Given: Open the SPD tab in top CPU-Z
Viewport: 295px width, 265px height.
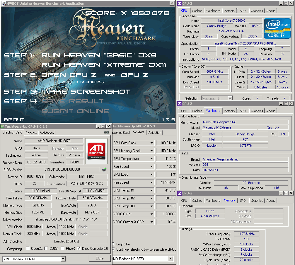Looking at the screenshot, I should pos(243,11).
